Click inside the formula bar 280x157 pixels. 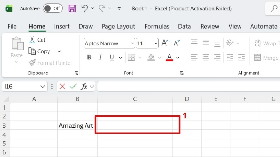pos(189,87)
